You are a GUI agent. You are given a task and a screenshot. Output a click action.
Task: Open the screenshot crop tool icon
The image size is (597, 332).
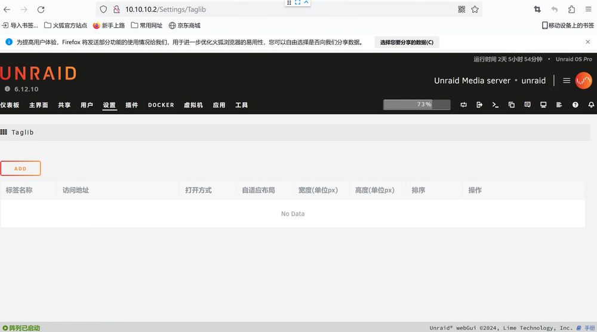click(x=537, y=10)
